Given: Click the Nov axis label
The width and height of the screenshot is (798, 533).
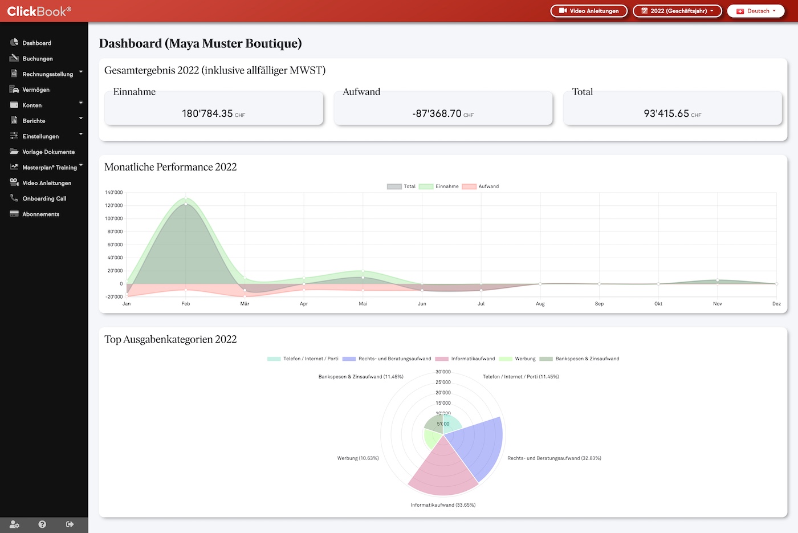Looking at the screenshot, I should click(717, 304).
